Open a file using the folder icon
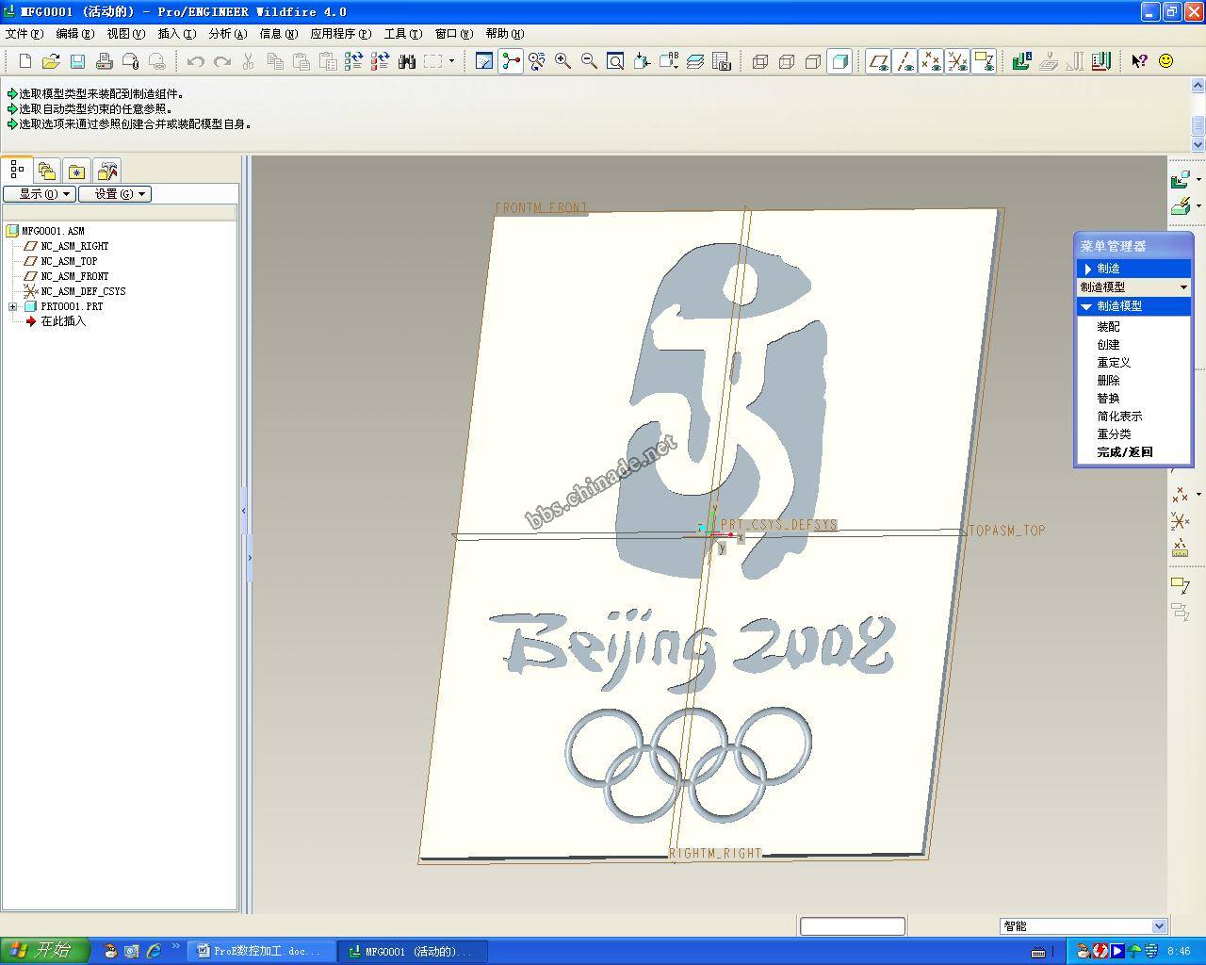The height and width of the screenshot is (965, 1206). coord(51,61)
